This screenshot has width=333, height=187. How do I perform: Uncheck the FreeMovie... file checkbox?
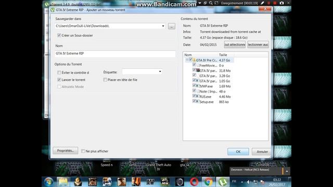tap(194, 65)
